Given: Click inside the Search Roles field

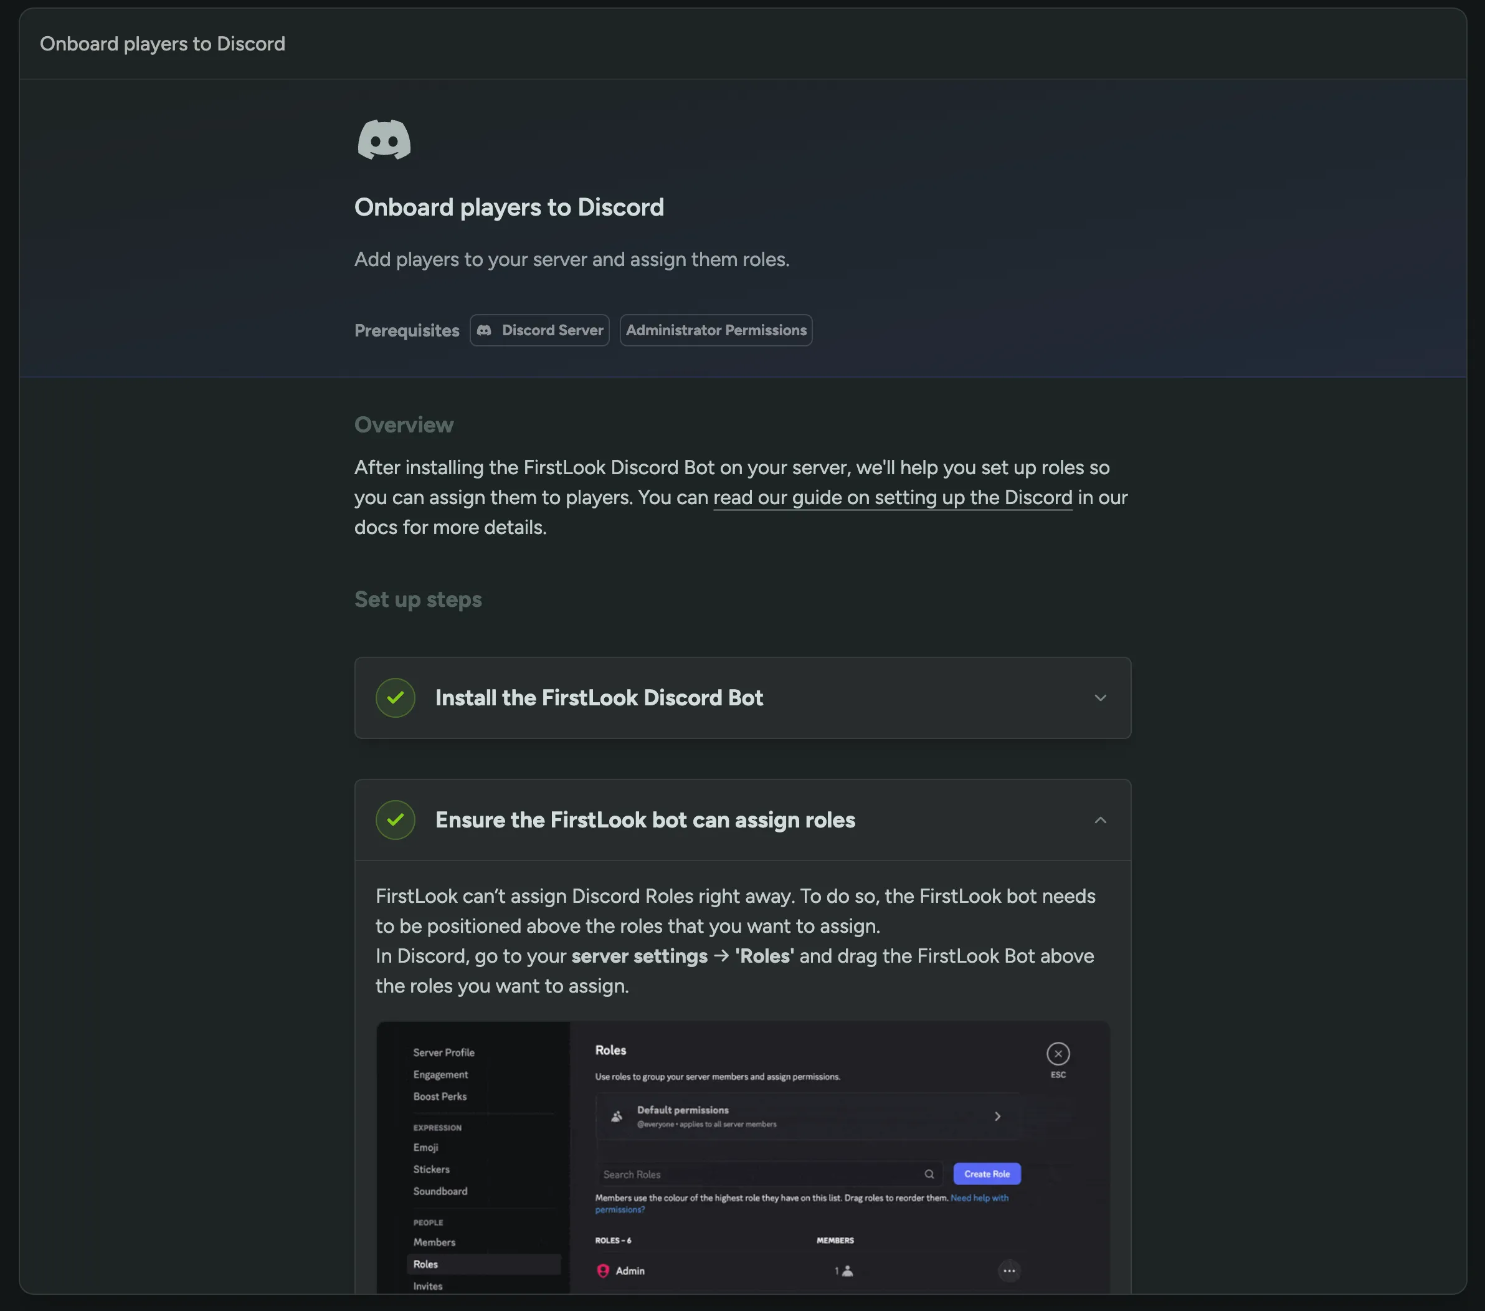Looking at the screenshot, I should click(x=726, y=1174).
